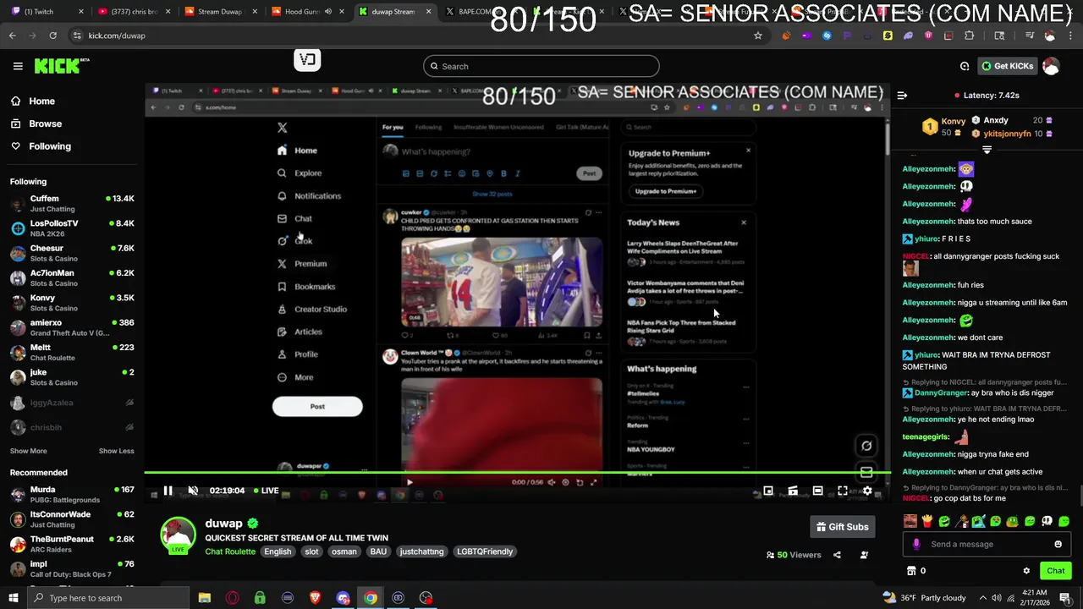The height and width of the screenshot is (609, 1083).
Task: Open Ac7ionMan channel in sidebar
Action: pyautogui.click(x=72, y=278)
